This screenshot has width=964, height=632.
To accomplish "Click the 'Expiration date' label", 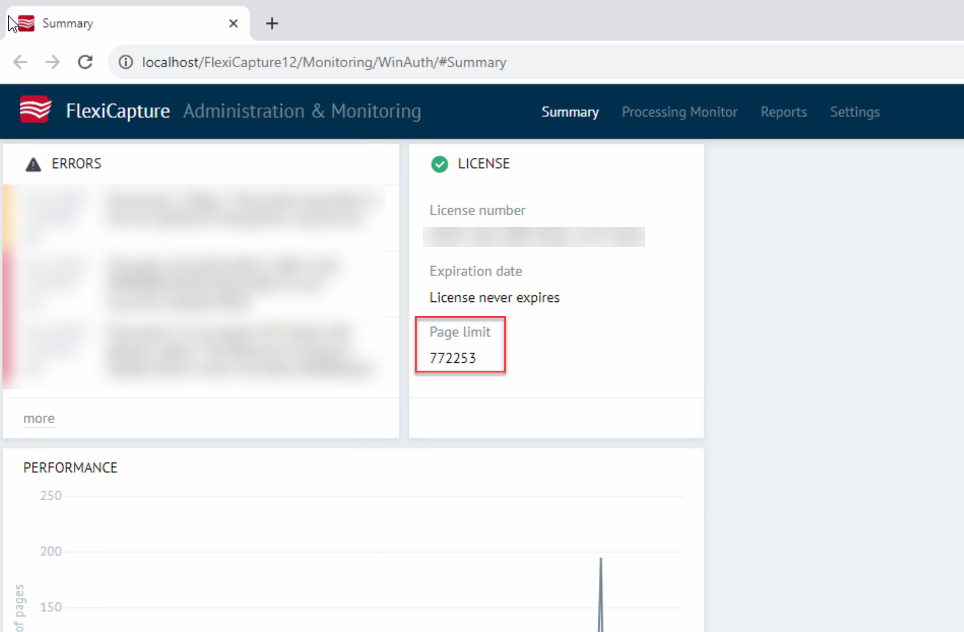I will pyautogui.click(x=476, y=271).
